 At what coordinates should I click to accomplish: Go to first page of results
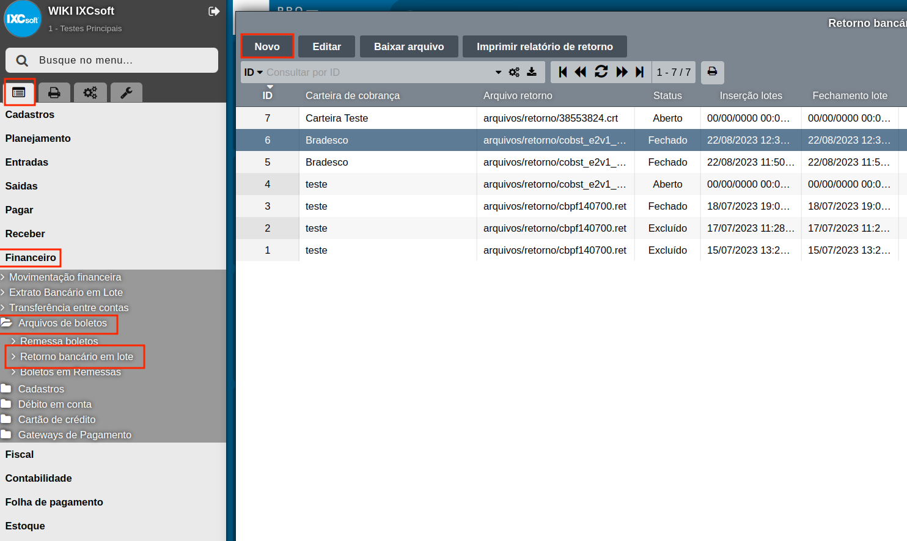(x=563, y=72)
